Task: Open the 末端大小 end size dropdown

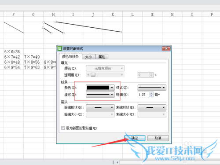Action: 152,114
